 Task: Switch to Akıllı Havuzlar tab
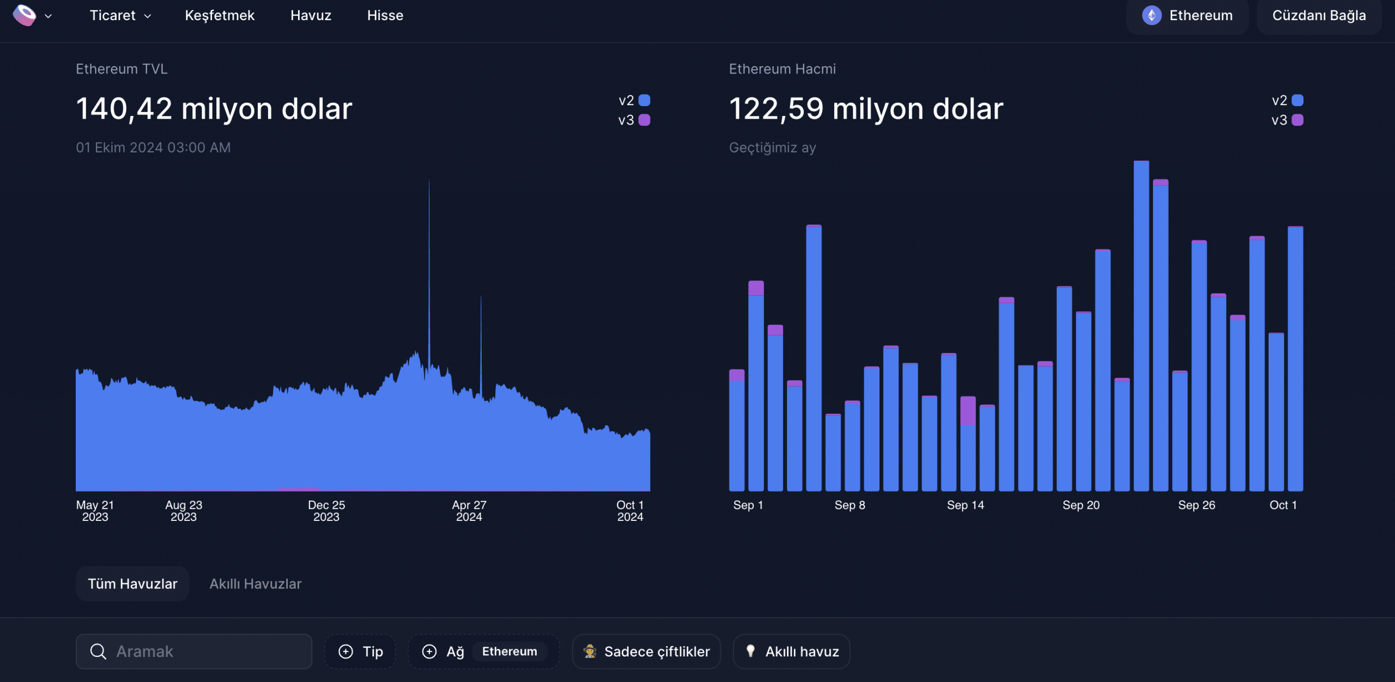256,583
